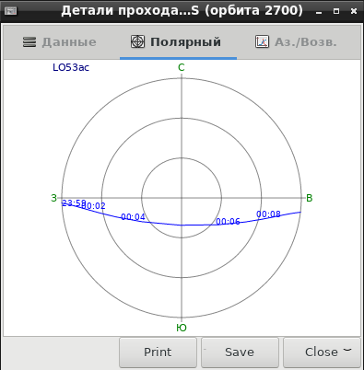Click the 00:08 time marker on track

click(268, 214)
